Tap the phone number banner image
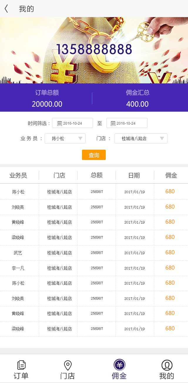Screen dimensions: 188x383 94,49
